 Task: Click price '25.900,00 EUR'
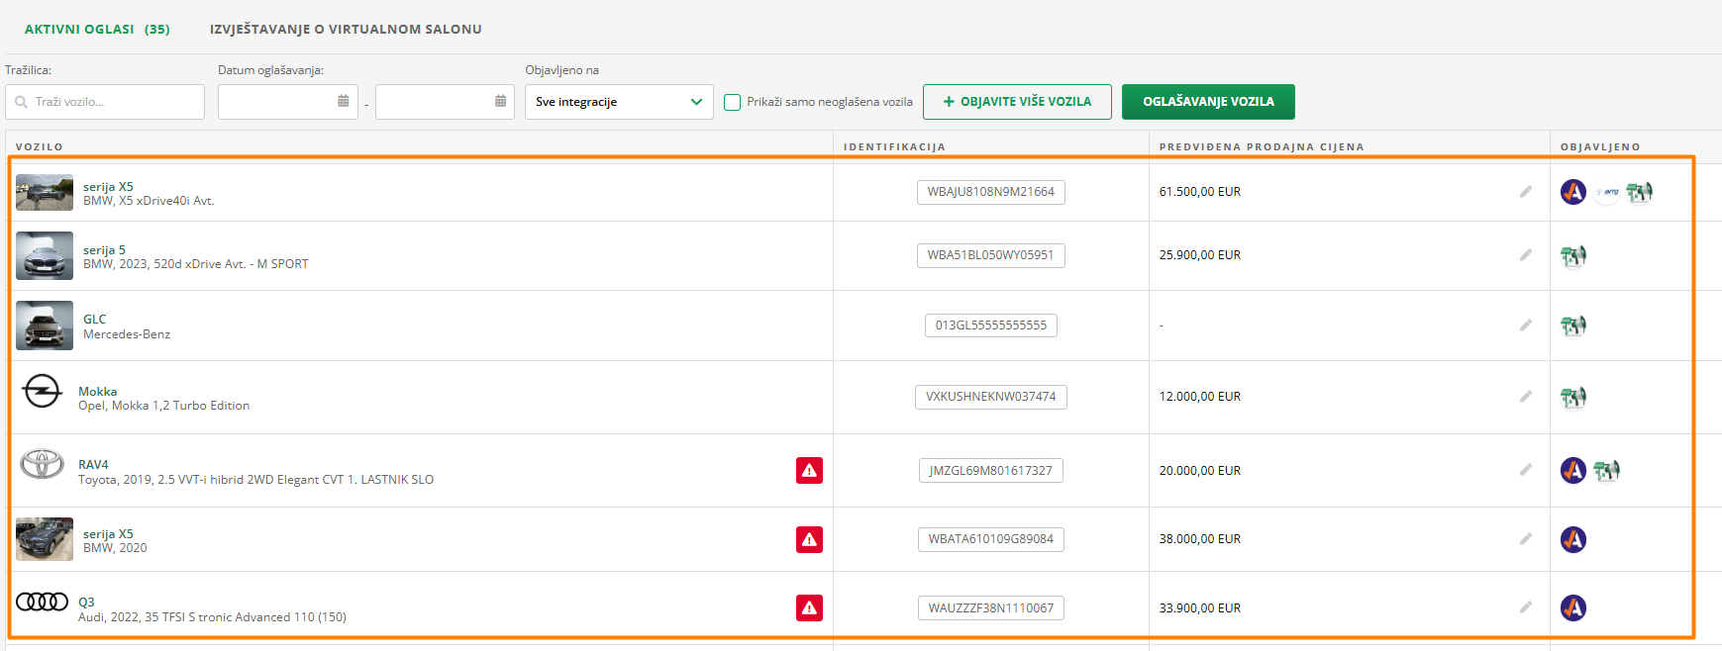(1200, 255)
